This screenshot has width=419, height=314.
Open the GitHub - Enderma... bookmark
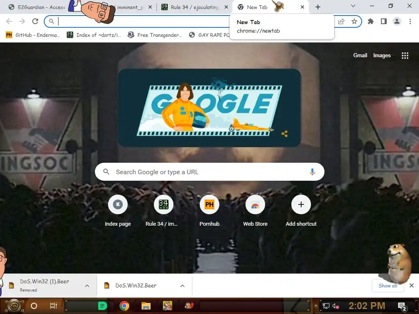tap(33, 35)
